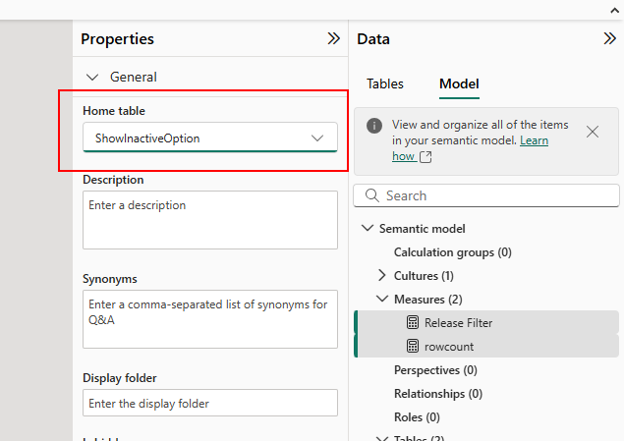Focus the Synonyms input box
Screen dimensions: 624x441
(x=210, y=319)
